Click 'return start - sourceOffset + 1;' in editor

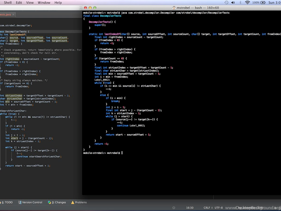click(28, 166)
